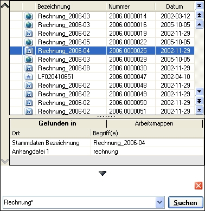Click the Word icon beside number 2006.0000049
Screen dimensions: 205x211
point(29,94)
